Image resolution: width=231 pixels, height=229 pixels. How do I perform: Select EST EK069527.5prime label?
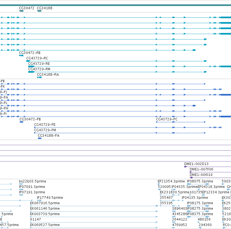45,225
